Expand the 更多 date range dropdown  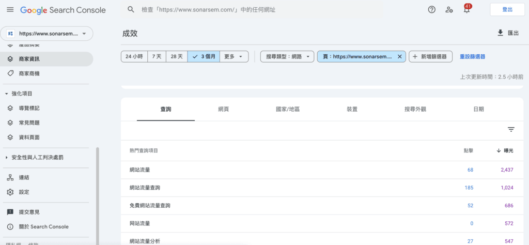[234, 56]
